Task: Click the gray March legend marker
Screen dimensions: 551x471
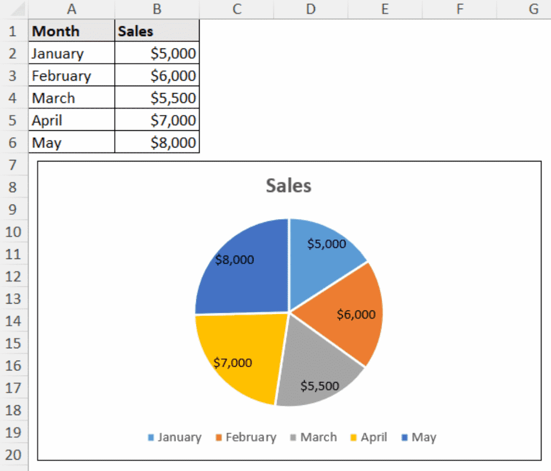Action: tap(293, 437)
